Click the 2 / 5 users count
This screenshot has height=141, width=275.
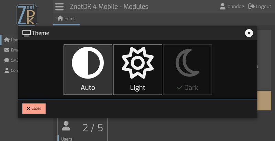(x=92, y=128)
